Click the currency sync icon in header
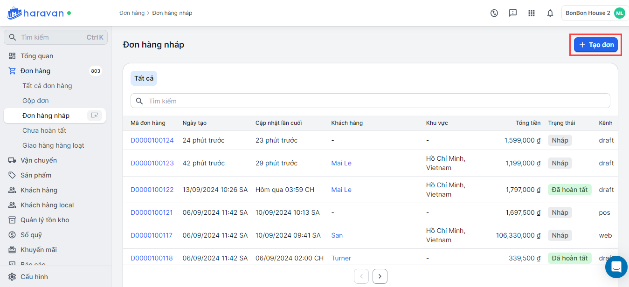 pyautogui.click(x=494, y=13)
